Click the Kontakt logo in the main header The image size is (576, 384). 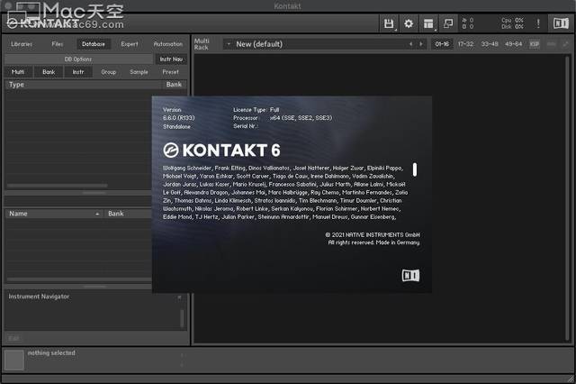click(x=43, y=24)
